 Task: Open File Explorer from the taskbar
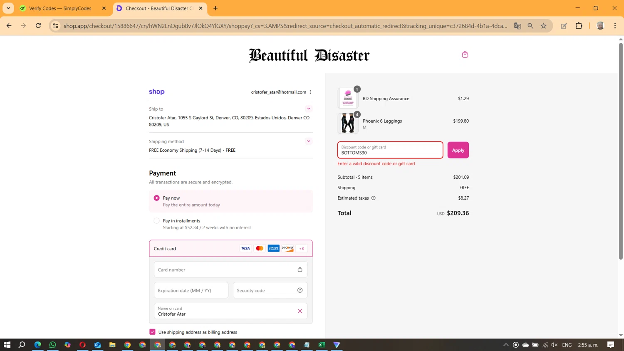112,345
